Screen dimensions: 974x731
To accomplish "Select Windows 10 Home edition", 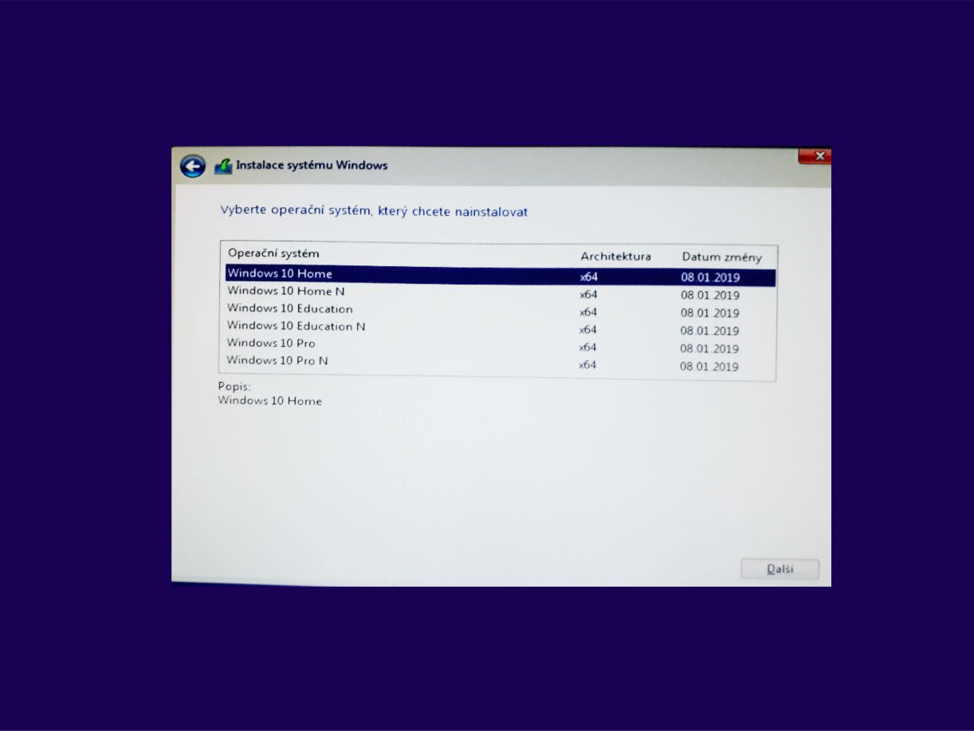I will 280,273.
